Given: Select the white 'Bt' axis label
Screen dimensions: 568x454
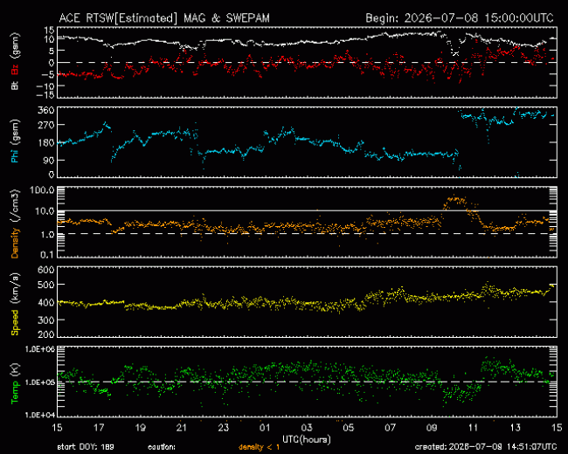Looking at the screenshot, I should click(15, 86).
